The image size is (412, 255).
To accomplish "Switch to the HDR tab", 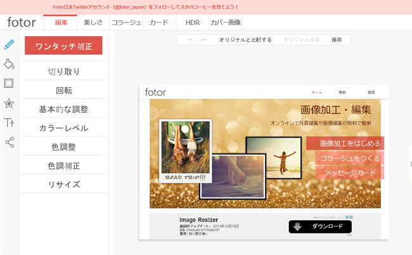I will (193, 22).
